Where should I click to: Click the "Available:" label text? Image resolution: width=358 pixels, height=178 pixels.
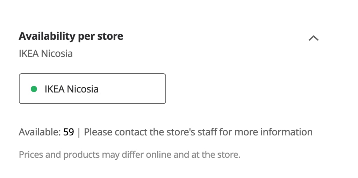pyautogui.click(x=40, y=132)
